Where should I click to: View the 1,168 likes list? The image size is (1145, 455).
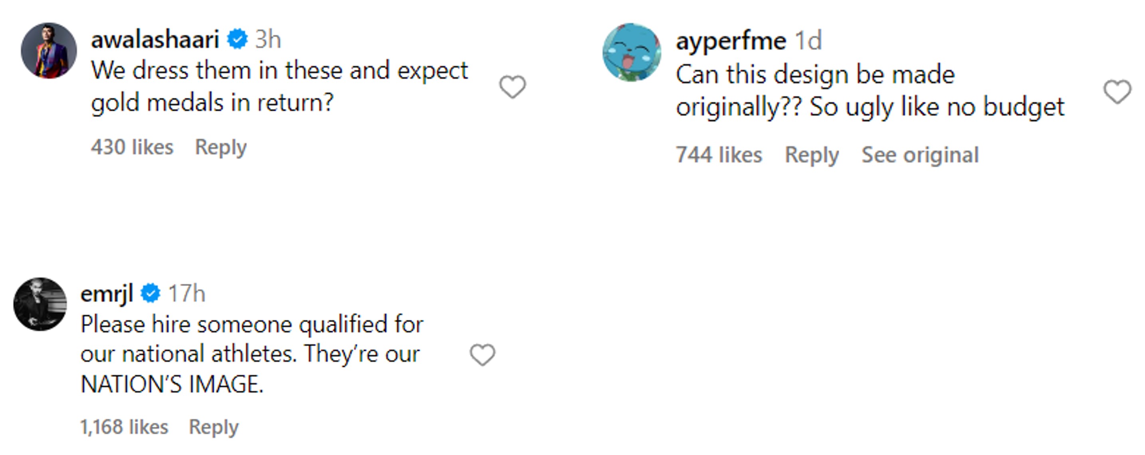[x=124, y=427]
